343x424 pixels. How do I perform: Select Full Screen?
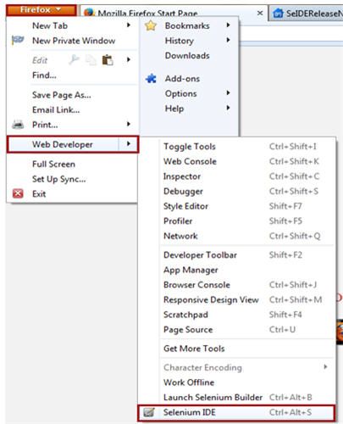(72, 165)
